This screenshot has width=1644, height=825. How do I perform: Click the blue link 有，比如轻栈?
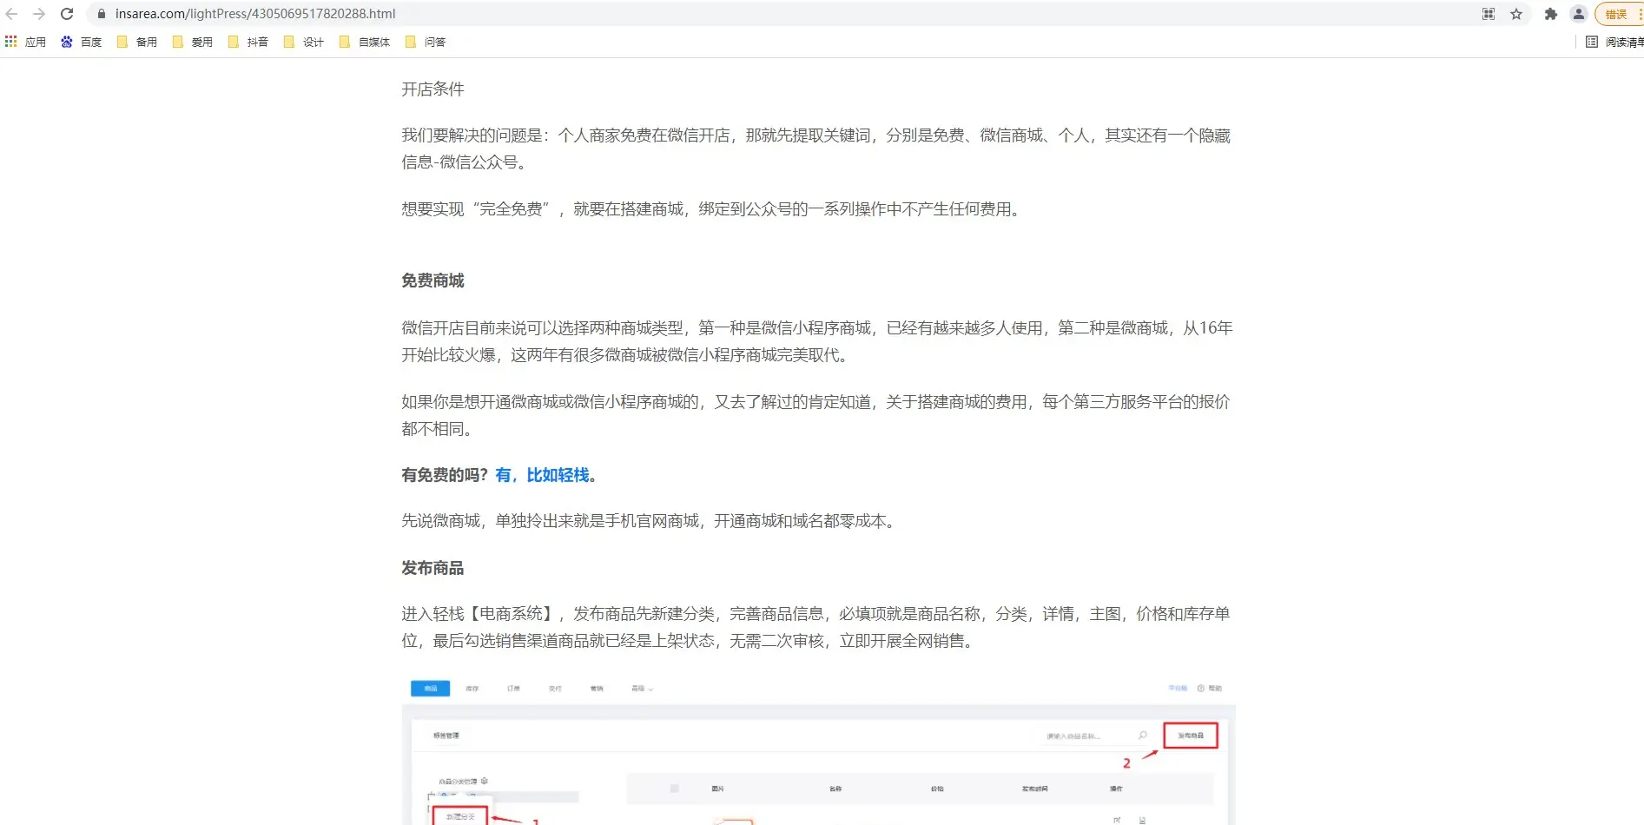click(x=542, y=475)
